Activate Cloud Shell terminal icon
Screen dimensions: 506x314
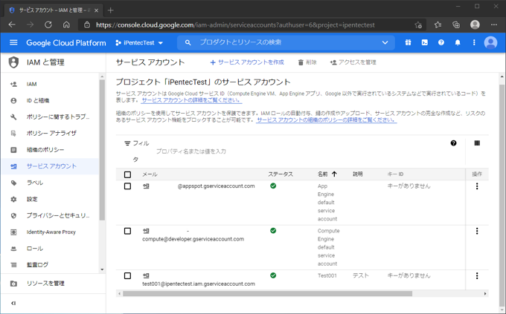[x=425, y=42]
